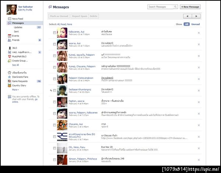The image size is (221, 173).
Task: Click the replied arrow icon beside Sedtasan
Action: tap(51, 91)
